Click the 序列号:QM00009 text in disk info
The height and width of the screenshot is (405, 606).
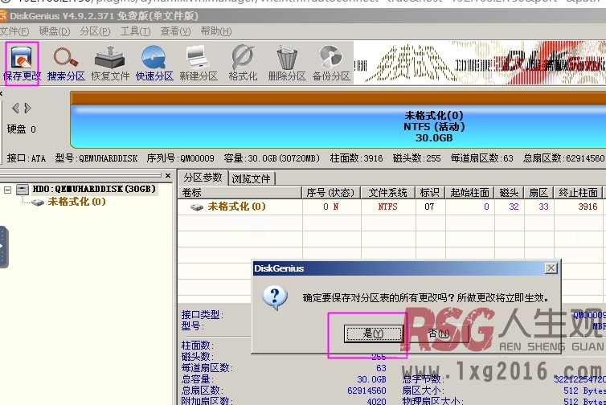pos(181,158)
